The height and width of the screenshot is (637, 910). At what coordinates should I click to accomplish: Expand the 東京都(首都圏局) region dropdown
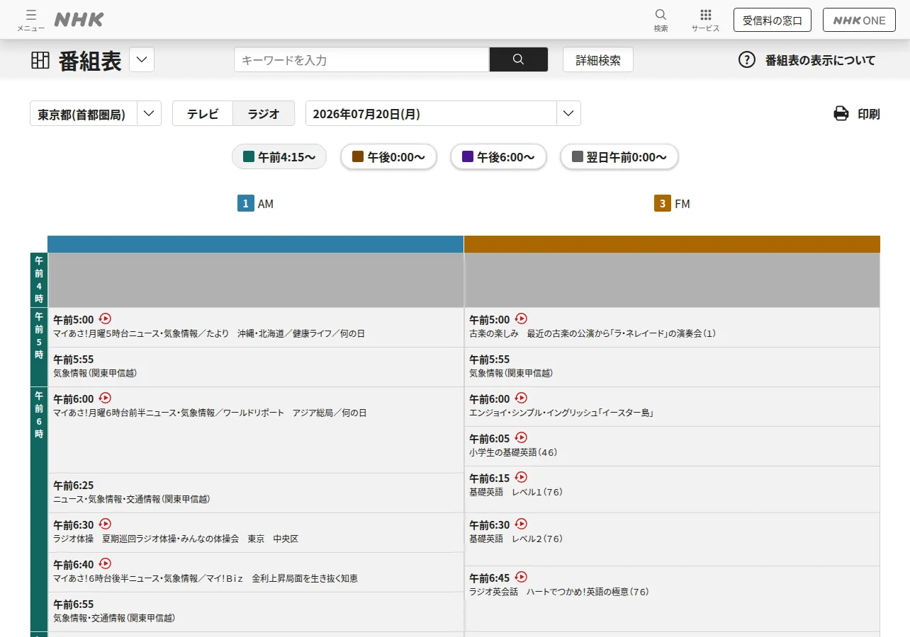coord(96,113)
